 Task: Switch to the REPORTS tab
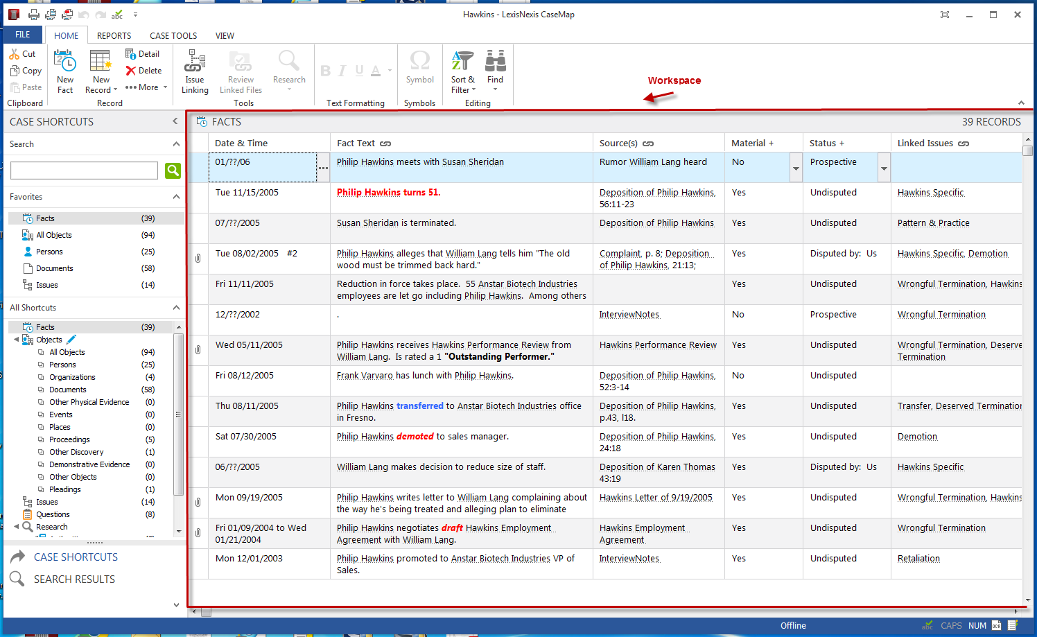click(x=114, y=35)
